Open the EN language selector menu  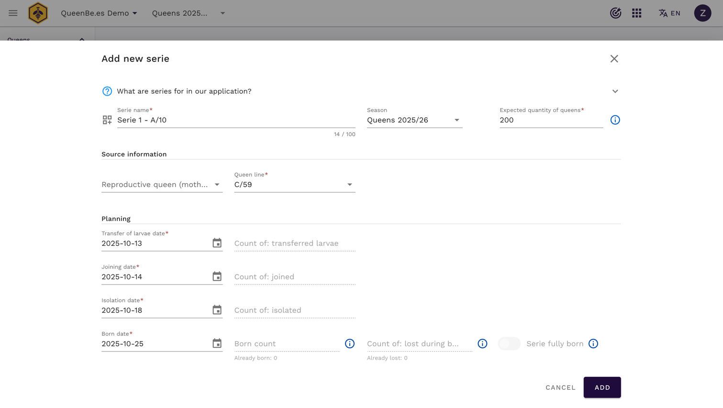click(x=669, y=13)
